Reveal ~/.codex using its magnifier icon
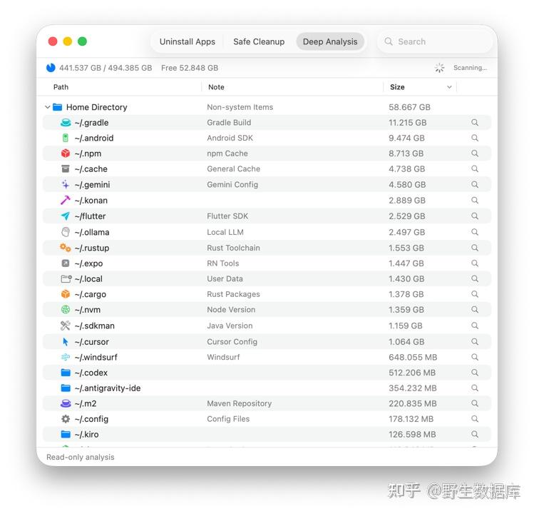Viewport: 534px width, 514px height. point(475,372)
